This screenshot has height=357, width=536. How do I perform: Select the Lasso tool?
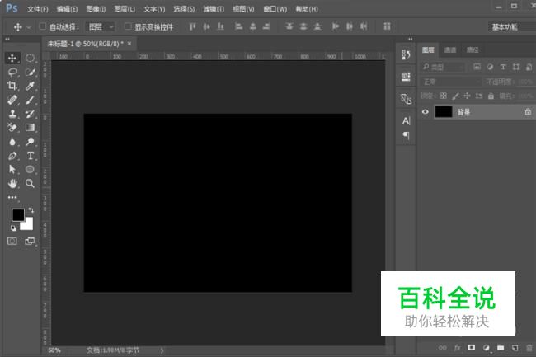coord(12,72)
